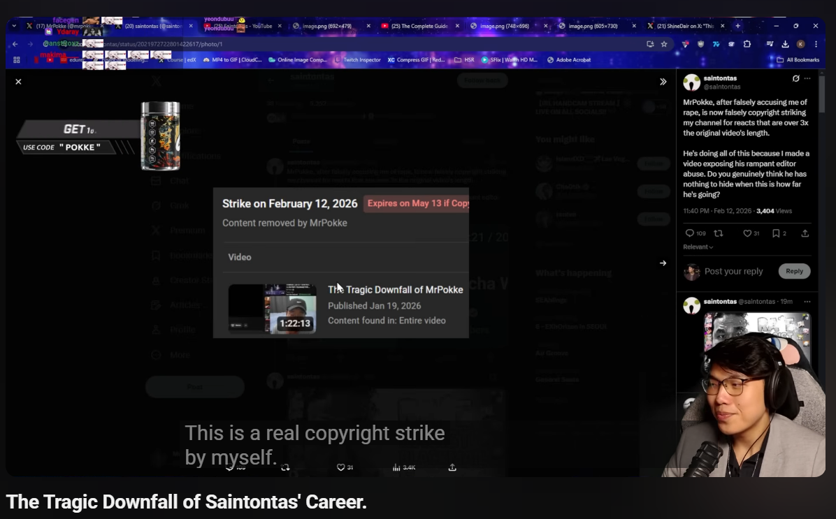Click the reply comment icon showing 109
The height and width of the screenshot is (519, 836).
point(690,233)
